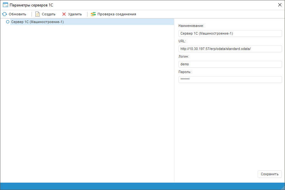Click the Создать document icon
This screenshot has width=285, height=190.
[37, 14]
